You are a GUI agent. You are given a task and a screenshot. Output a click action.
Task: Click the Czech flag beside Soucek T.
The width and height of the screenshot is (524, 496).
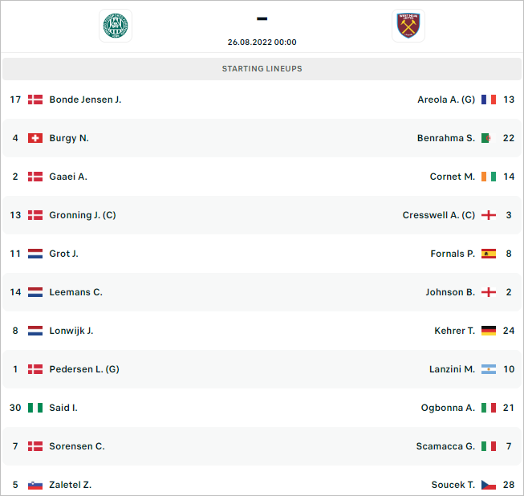(488, 485)
